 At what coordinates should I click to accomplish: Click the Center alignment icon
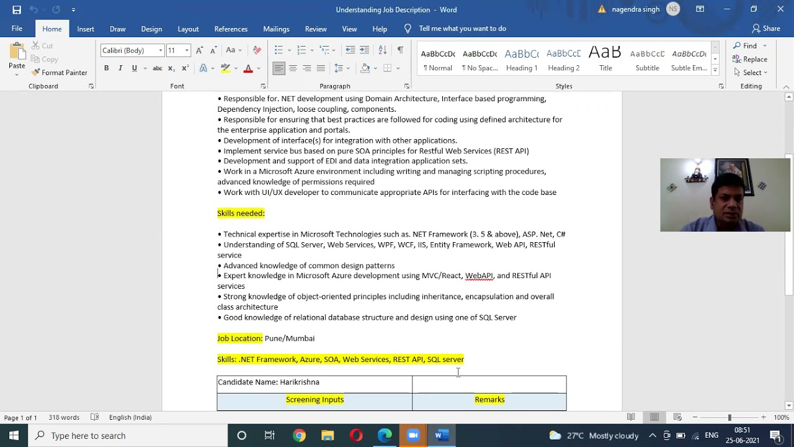(x=293, y=68)
